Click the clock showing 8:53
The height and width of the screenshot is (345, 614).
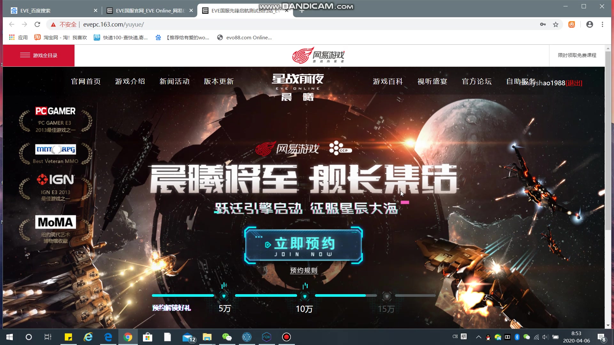tap(576, 333)
